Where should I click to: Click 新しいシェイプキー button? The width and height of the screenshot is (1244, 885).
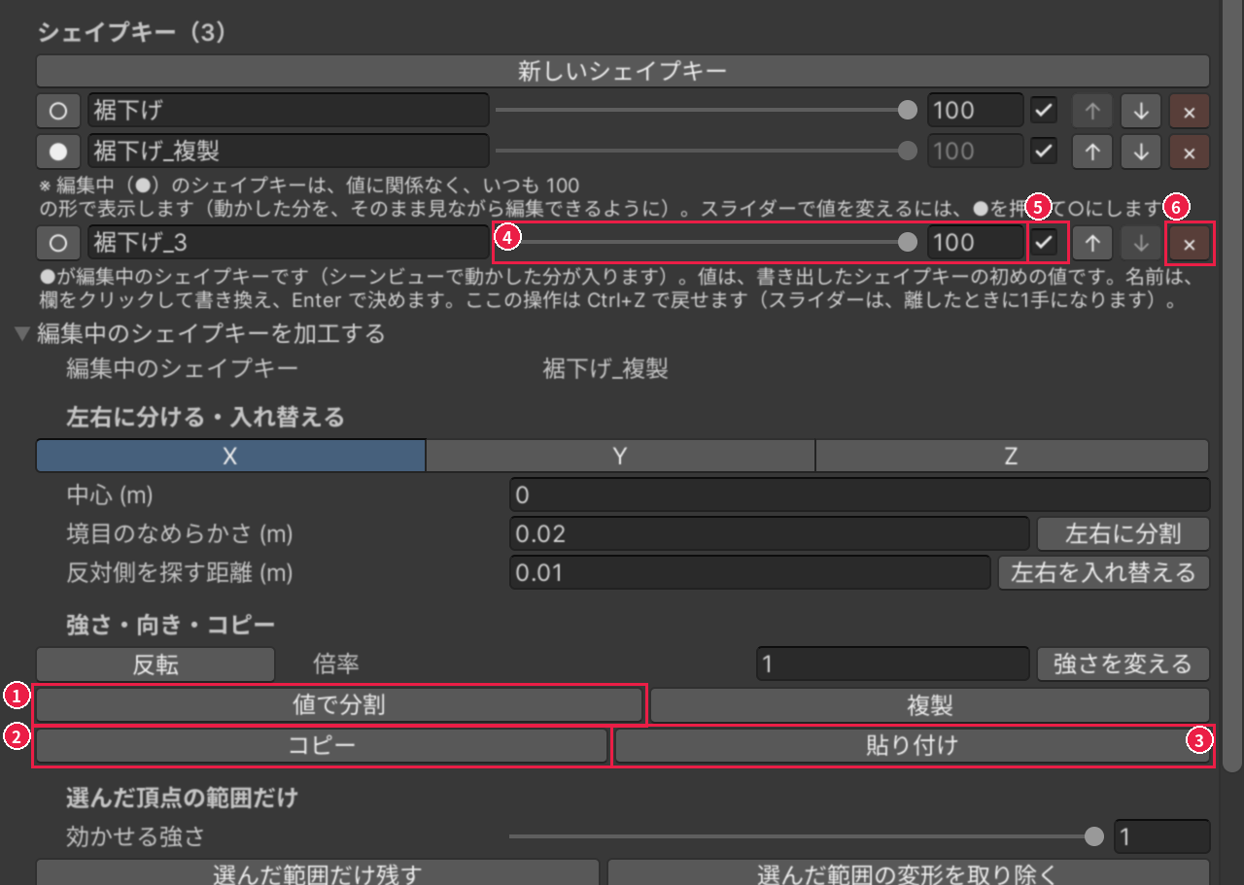(x=623, y=71)
